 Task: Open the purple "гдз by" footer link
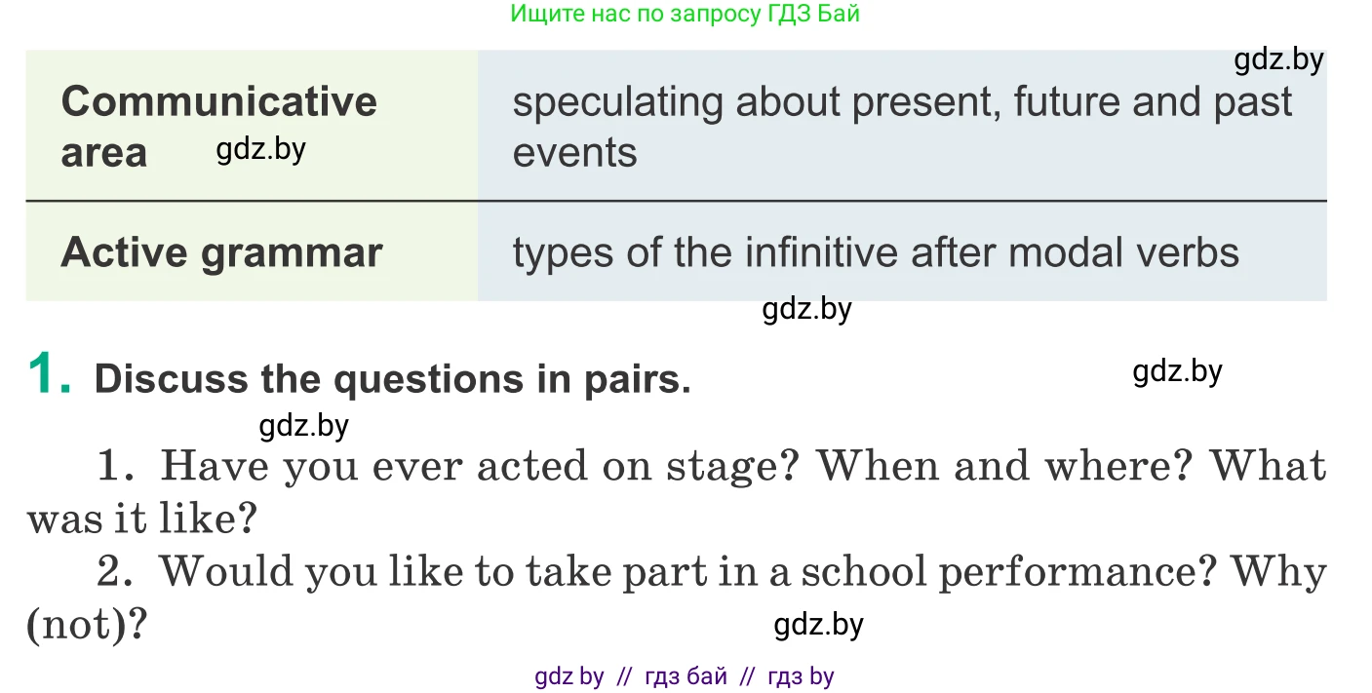point(801,676)
